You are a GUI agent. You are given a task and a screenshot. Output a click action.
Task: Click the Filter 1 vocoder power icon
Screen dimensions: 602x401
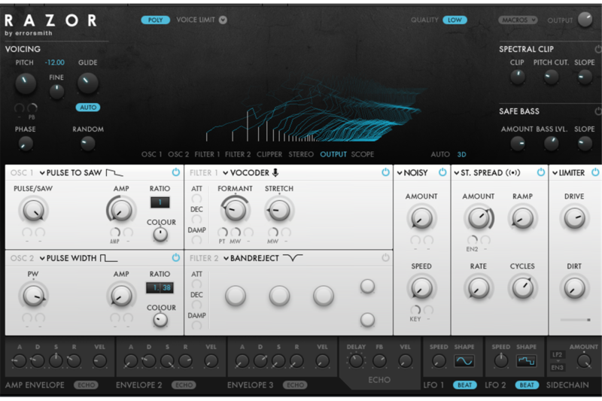385,173
